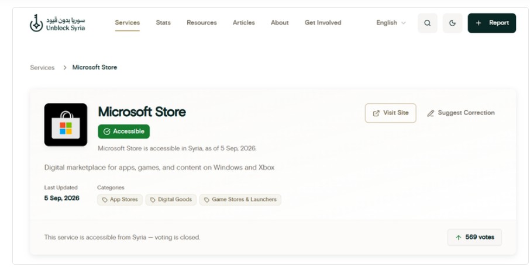The width and height of the screenshot is (530, 267).
Task: Open the About page
Action: (280, 23)
